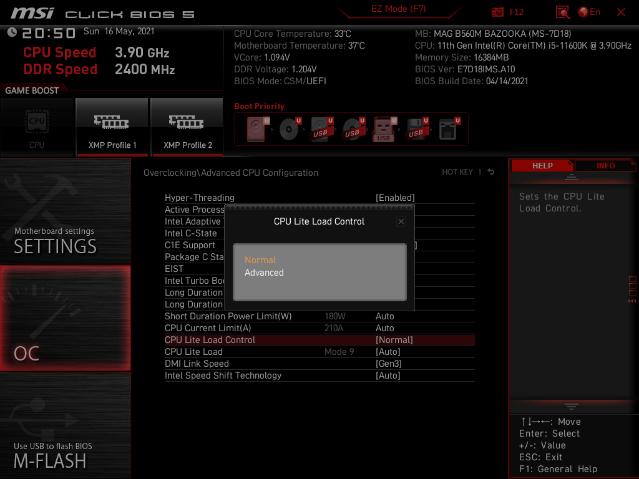Image resolution: width=639 pixels, height=479 pixels.
Task: Open the BIOS search magnifier icon
Action: [x=562, y=12]
